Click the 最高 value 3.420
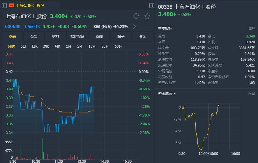Image resolution: width=258 pixels, height=163 pixels. point(201,36)
